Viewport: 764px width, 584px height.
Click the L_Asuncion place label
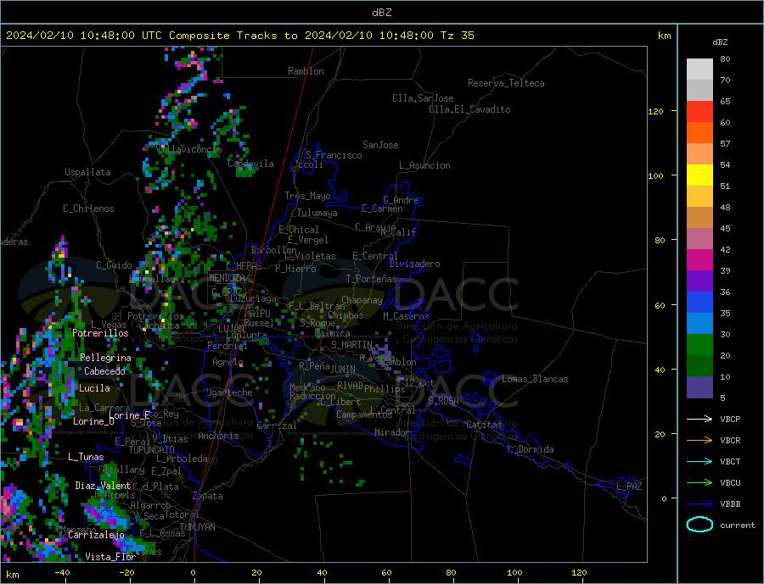coord(424,165)
